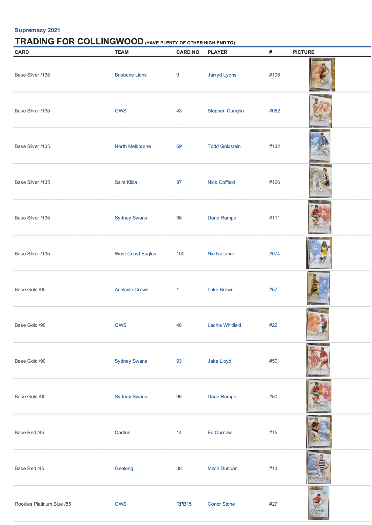
Task: Click the Adelaide Crows team link
Action: 132,290
